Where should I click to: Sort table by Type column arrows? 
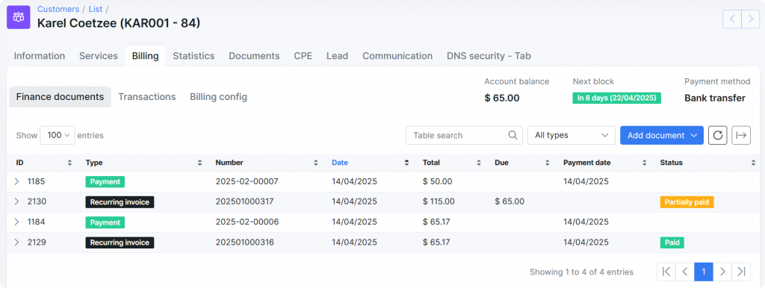pos(199,163)
